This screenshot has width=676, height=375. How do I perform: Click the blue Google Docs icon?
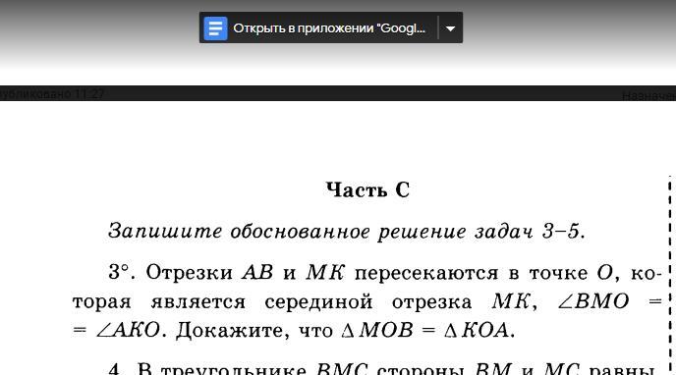coord(215,28)
